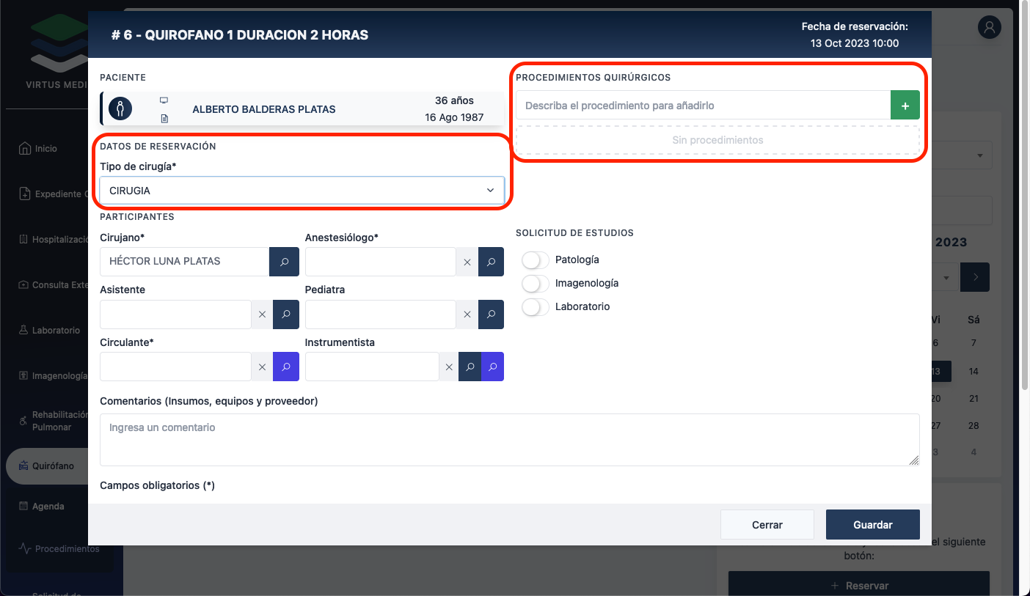Clear the Instrumentista field with X
The width and height of the screenshot is (1030, 596).
coord(449,367)
